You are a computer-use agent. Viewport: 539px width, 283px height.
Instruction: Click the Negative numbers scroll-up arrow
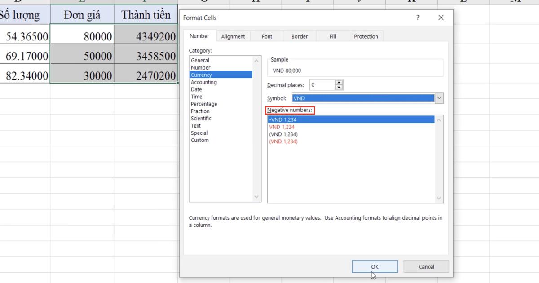pyautogui.click(x=439, y=119)
